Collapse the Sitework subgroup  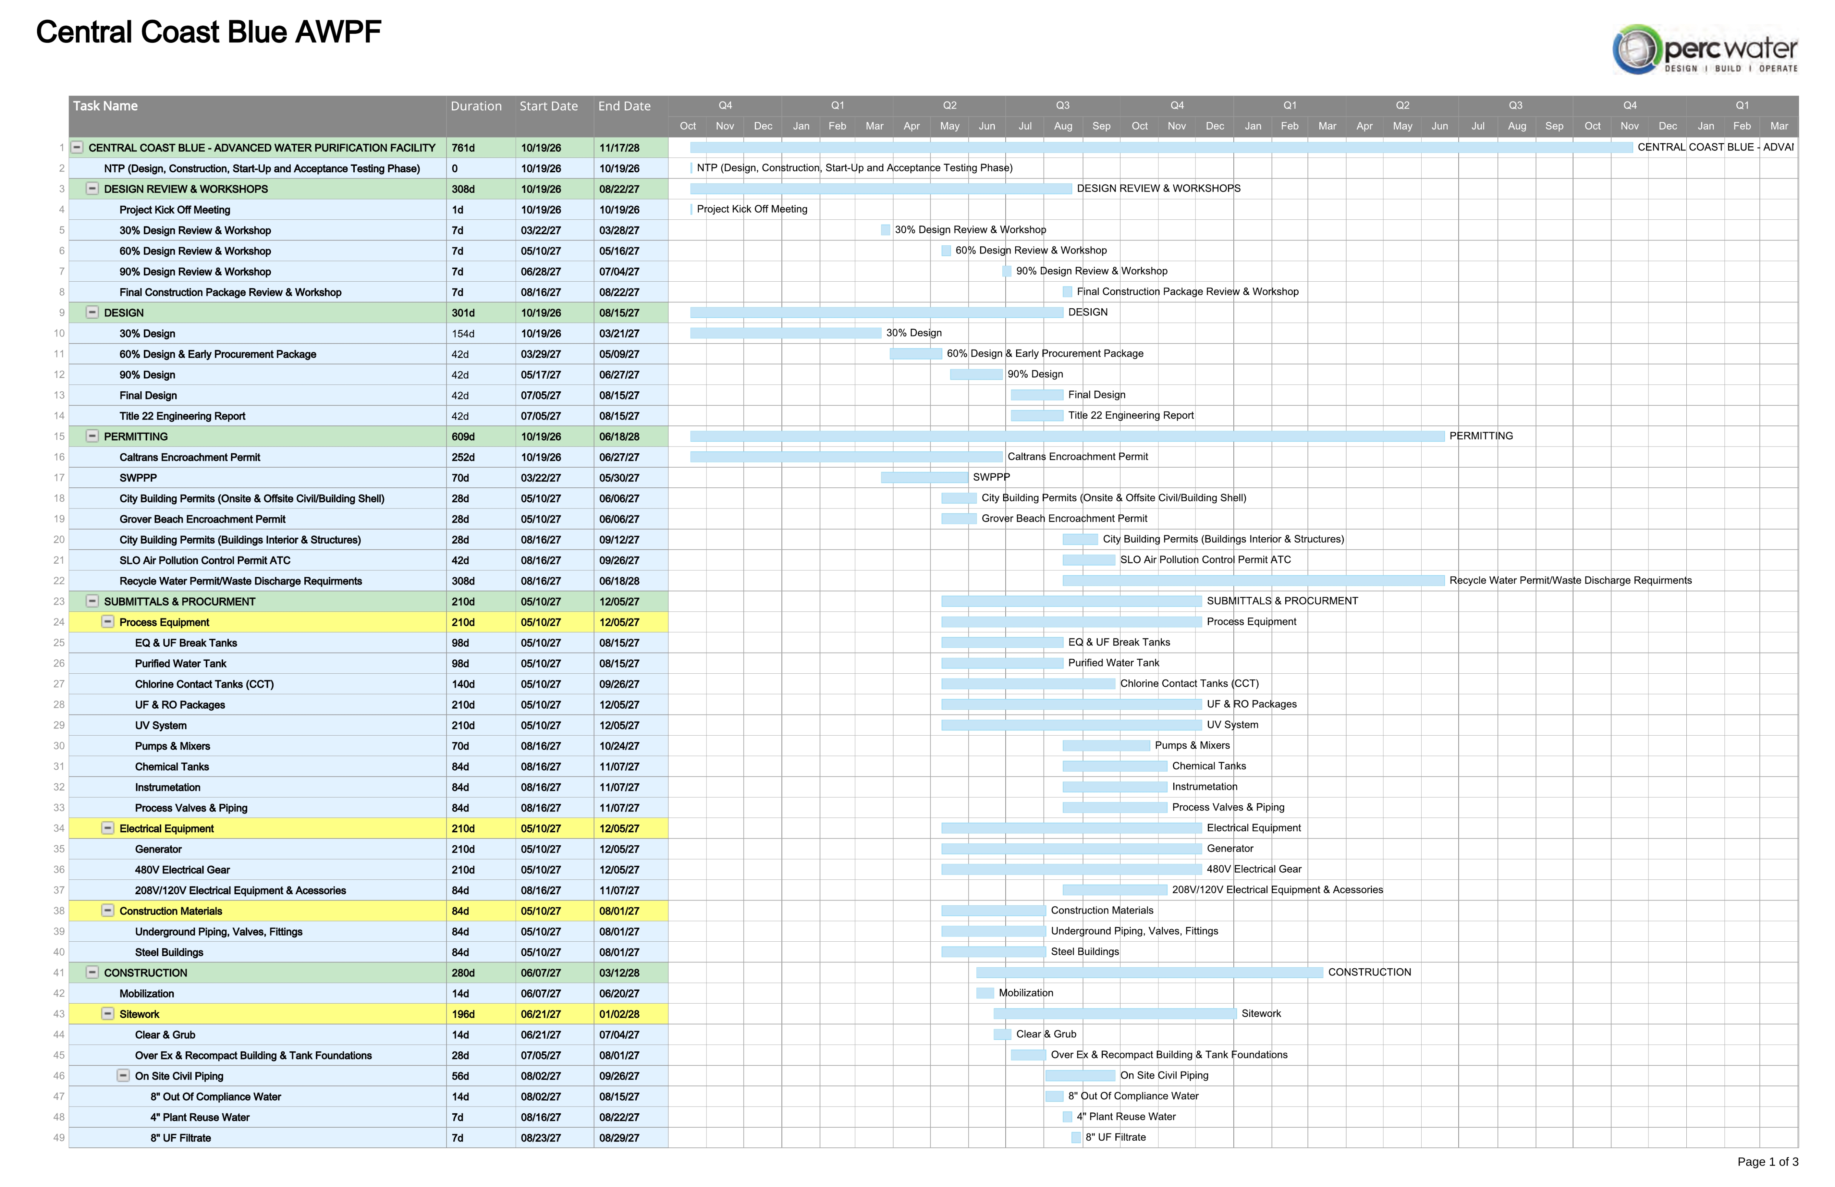click(x=108, y=1014)
